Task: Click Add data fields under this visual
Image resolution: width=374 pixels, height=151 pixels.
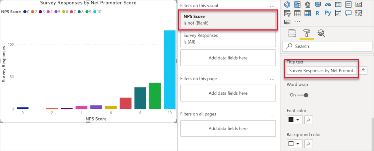Action: pos(228,58)
